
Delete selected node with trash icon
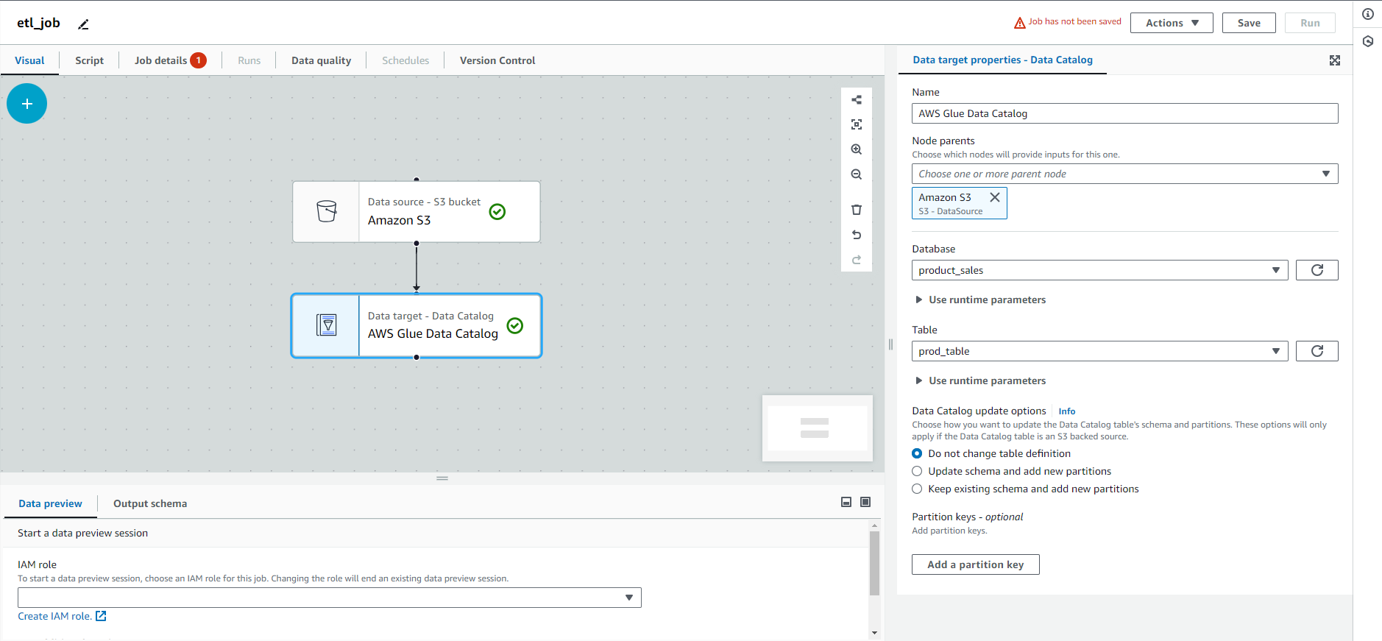(x=857, y=210)
